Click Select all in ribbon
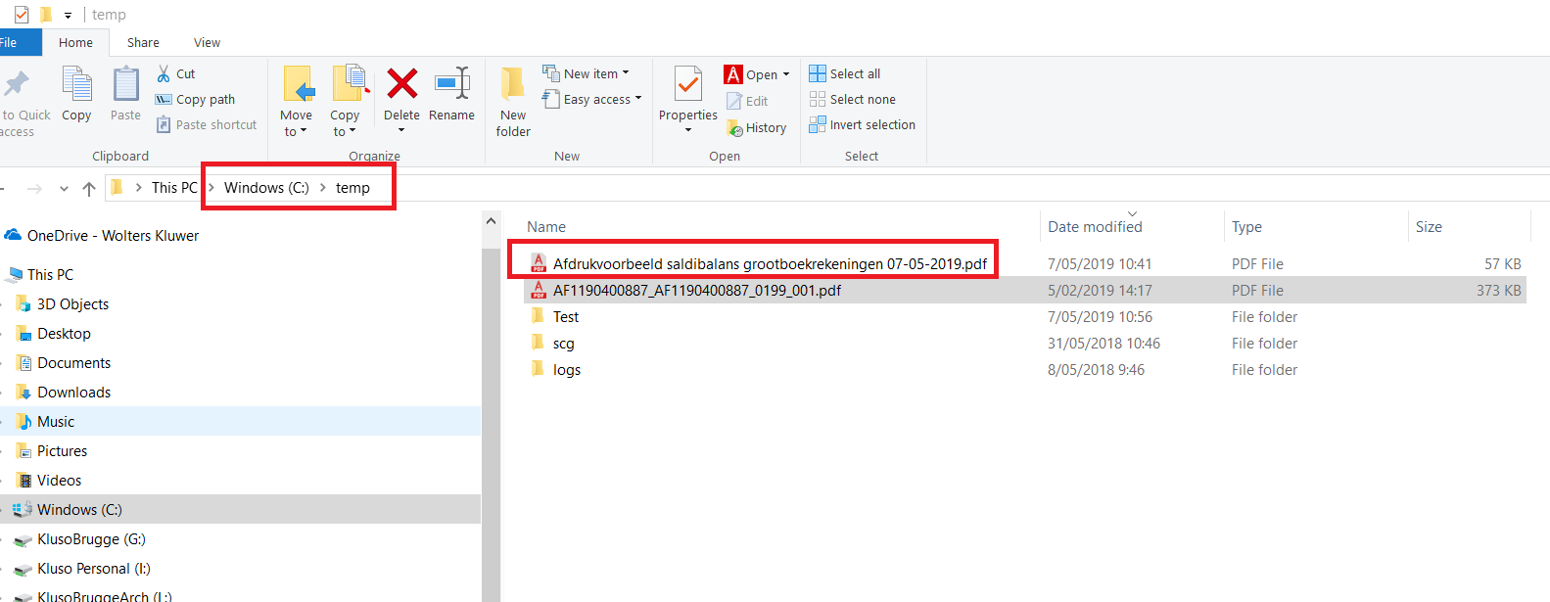Image resolution: width=1550 pixels, height=602 pixels. click(x=845, y=73)
